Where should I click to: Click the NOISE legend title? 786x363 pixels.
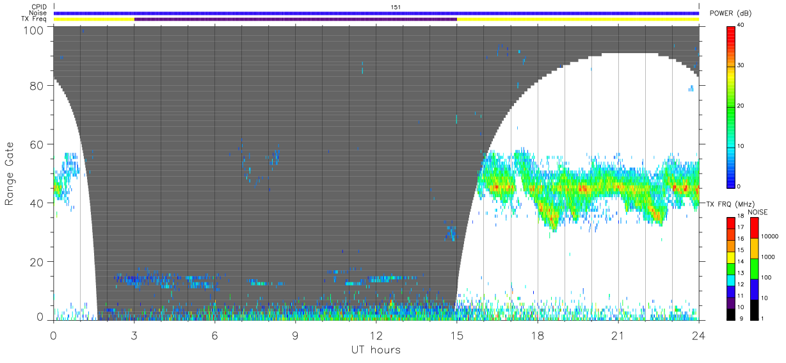coord(758,212)
